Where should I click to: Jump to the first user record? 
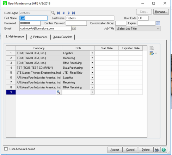coord(58,13)
